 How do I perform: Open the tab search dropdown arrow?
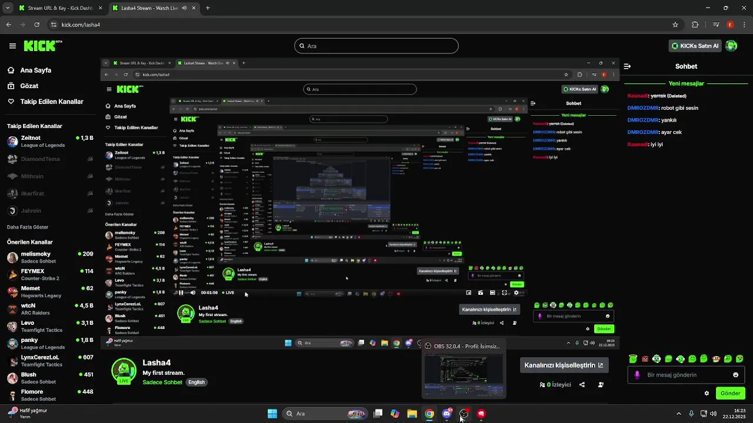[x=8, y=8]
